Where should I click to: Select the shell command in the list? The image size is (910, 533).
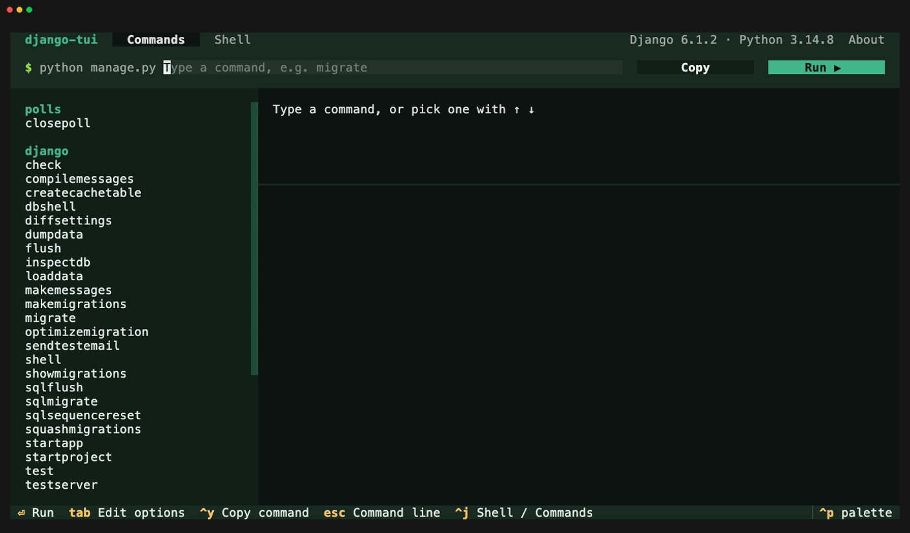click(x=44, y=360)
